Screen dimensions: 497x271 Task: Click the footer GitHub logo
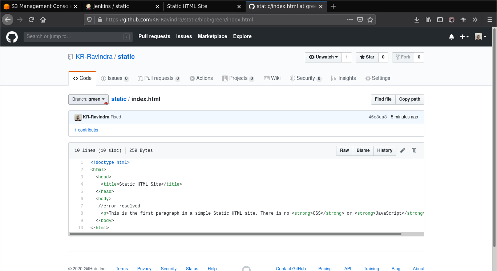pos(246,268)
